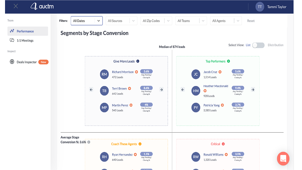Expand the All Sources filter
The height and width of the screenshot is (170, 302).
point(121,21)
